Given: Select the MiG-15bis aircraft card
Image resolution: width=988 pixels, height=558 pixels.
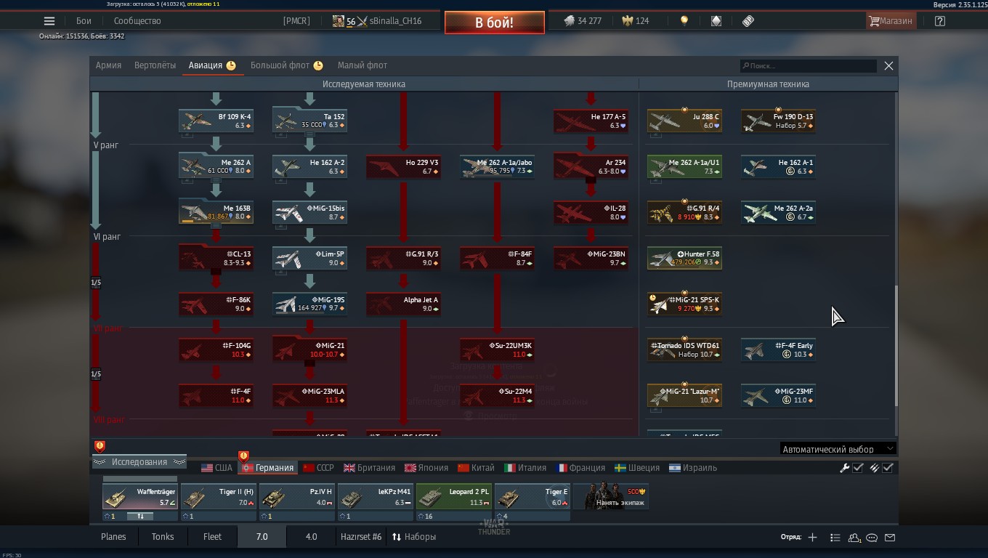Looking at the screenshot, I should coord(309,212).
